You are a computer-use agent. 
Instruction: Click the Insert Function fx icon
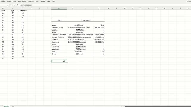point(17,5)
